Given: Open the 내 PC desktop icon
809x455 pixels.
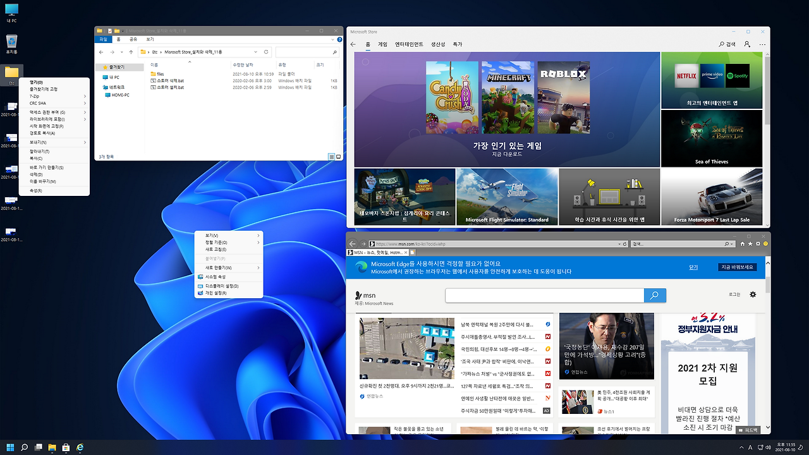Looking at the screenshot, I should pyautogui.click(x=11, y=13).
